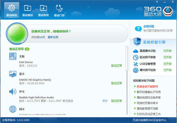Click the 真假硬件识别 cloud icon

pyautogui.click(x=136, y=51)
